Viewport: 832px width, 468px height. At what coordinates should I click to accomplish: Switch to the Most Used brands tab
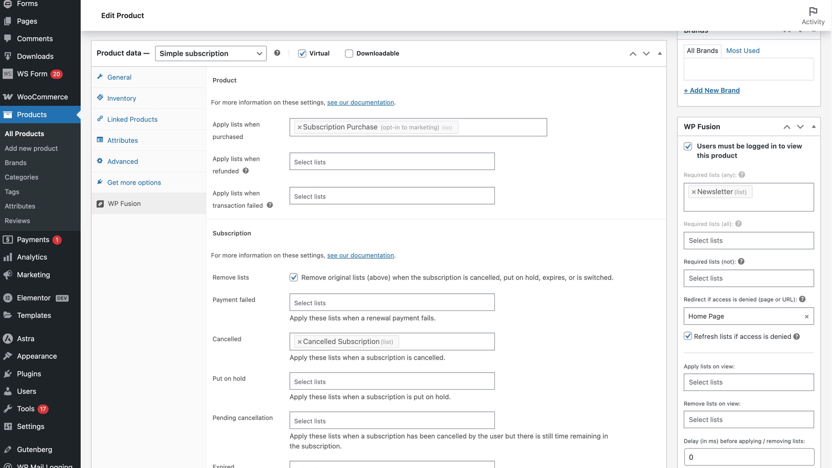pos(743,51)
